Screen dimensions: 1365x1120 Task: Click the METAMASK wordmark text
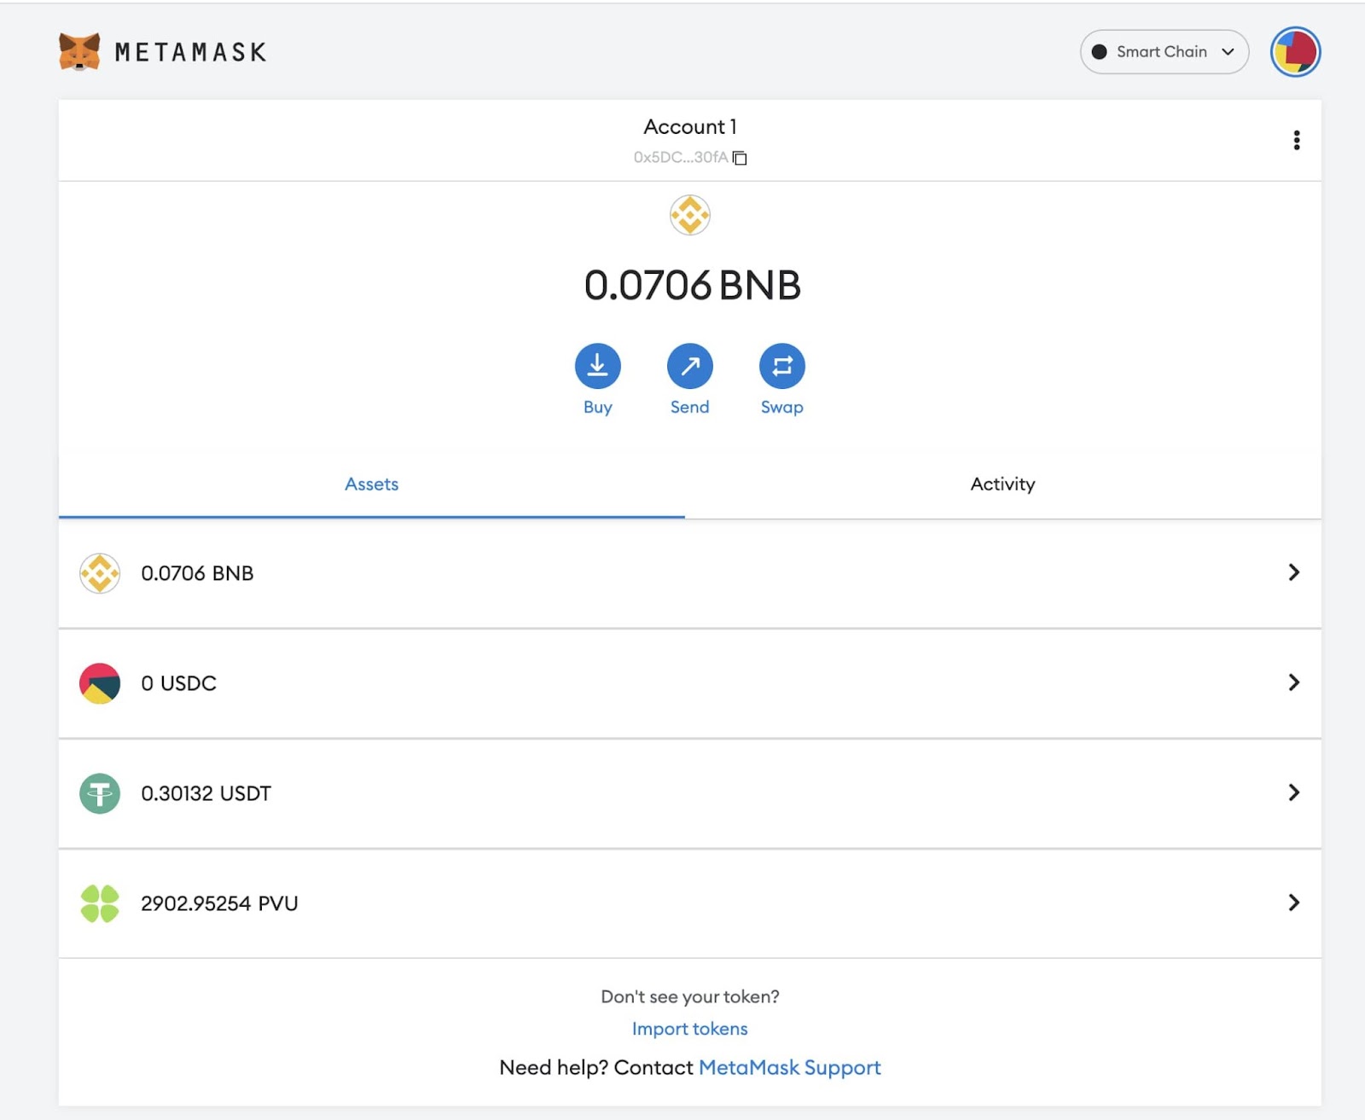191,53
